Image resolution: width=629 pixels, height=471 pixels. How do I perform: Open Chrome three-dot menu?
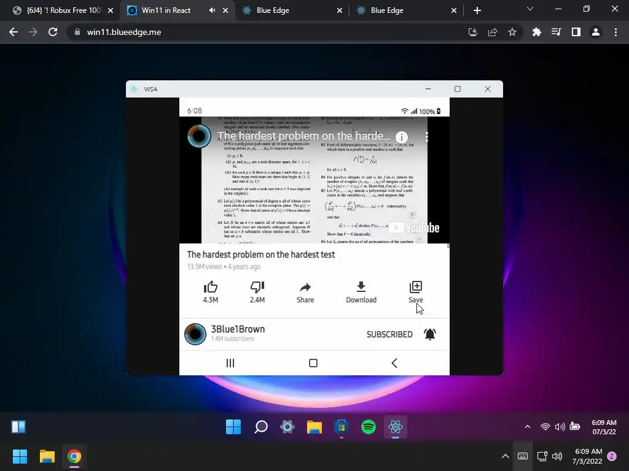[x=615, y=32]
